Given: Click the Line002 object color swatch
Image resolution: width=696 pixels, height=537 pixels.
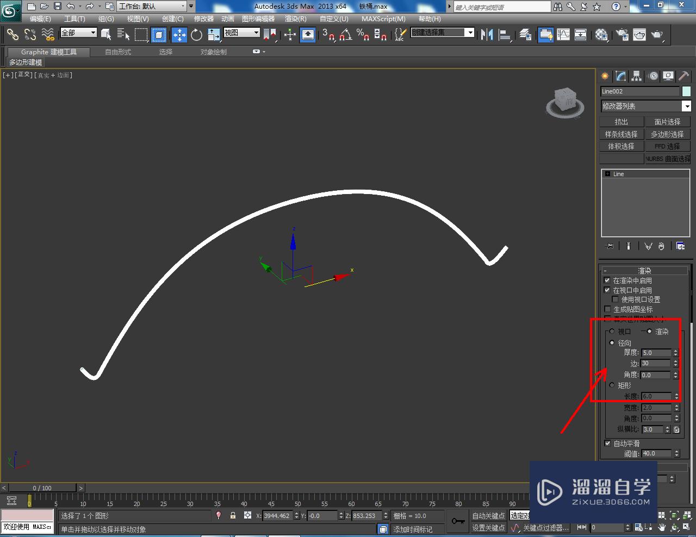Looking at the screenshot, I should click(686, 91).
